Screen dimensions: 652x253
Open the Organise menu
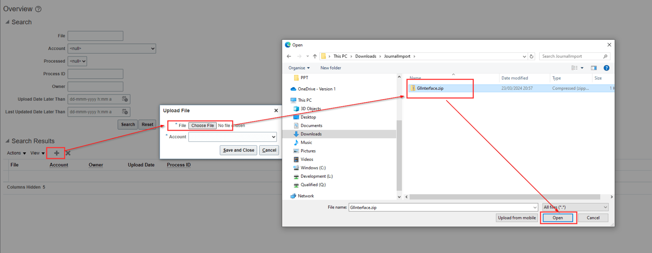click(299, 68)
